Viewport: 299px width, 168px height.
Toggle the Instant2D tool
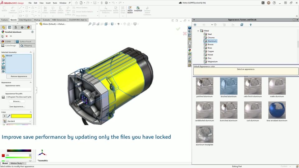point(138,9)
